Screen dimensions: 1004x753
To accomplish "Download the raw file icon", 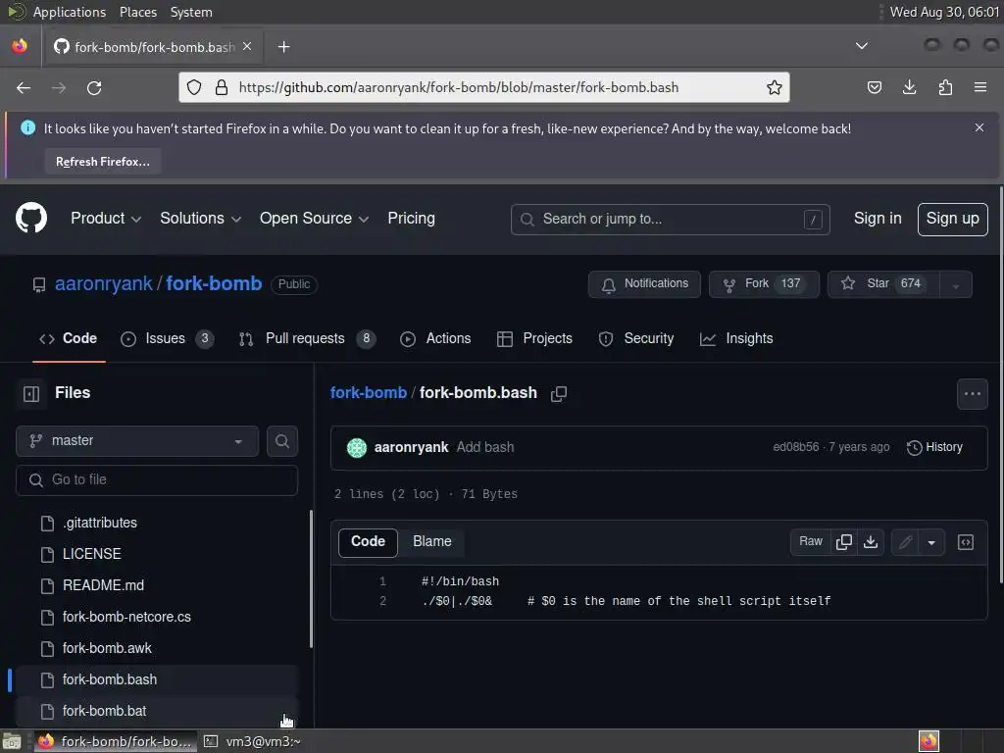I will tap(871, 542).
